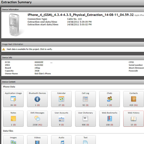Click the phone device picture
Screen dimensions: 144x144
coord(14,25)
